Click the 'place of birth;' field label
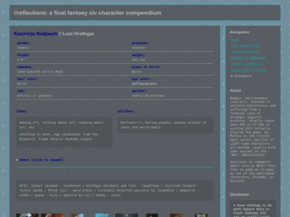 146,67
